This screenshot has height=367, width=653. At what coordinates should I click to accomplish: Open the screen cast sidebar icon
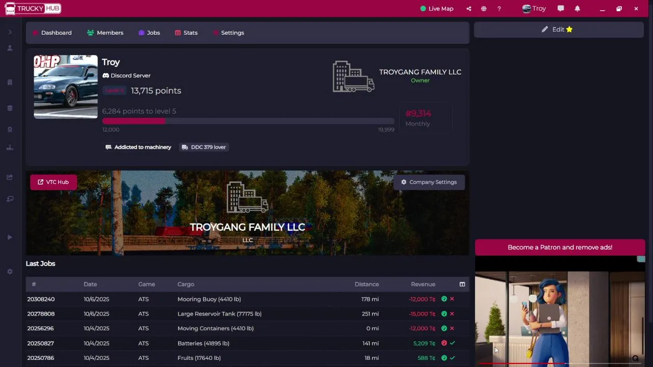pos(10,199)
